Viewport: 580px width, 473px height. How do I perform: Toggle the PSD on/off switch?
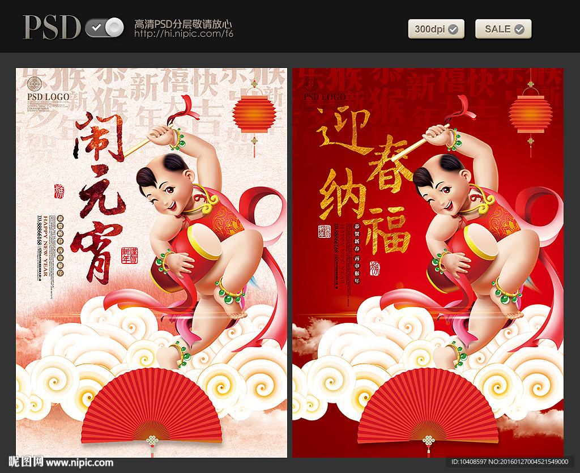pos(105,27)
